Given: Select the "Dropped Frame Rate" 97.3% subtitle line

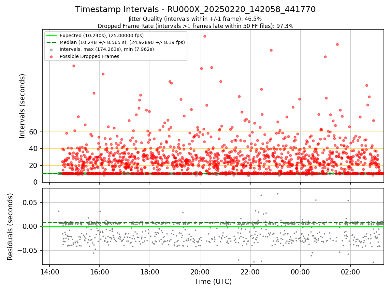Looking at the screenshot, I should click(x=195, y=26).
